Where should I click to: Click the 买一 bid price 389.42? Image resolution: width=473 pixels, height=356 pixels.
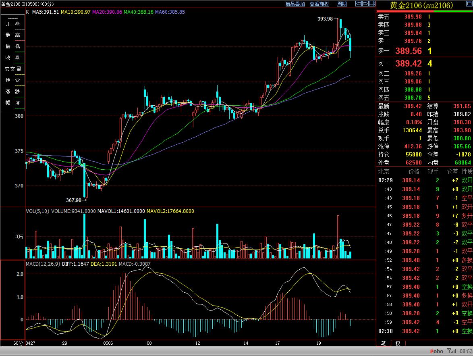408,63
